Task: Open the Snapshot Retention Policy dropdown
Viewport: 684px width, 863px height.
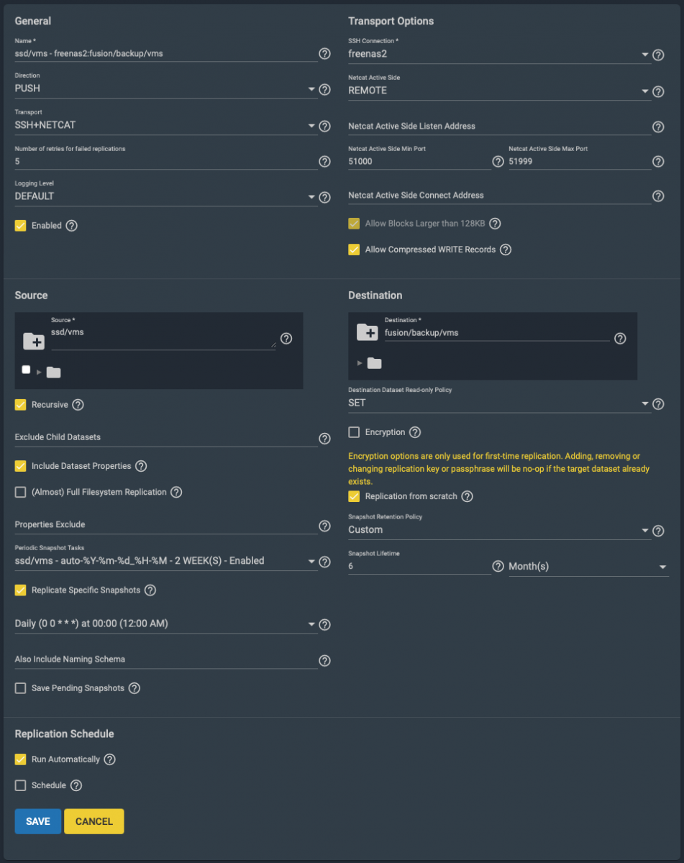Action: pyautogui.click(x=500, y=530)
